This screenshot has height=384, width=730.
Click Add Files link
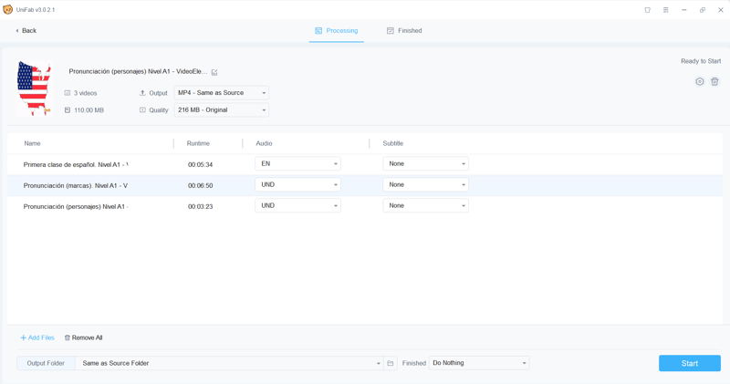tap(37, 337)
